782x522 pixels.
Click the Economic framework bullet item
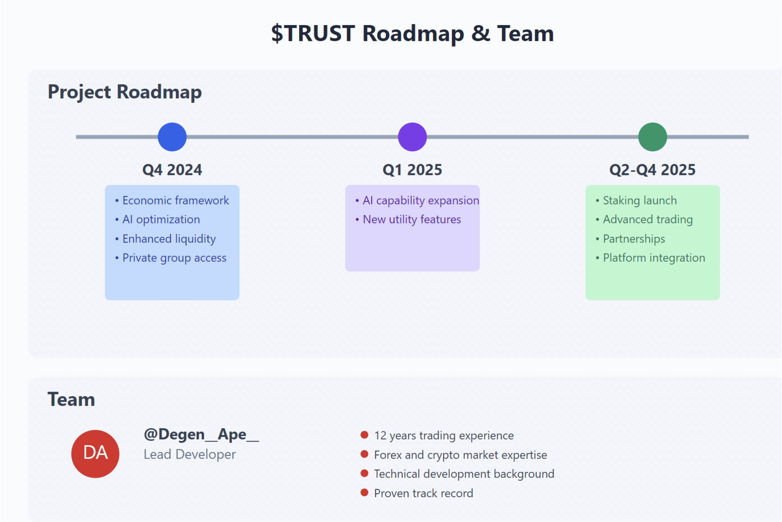175,200
